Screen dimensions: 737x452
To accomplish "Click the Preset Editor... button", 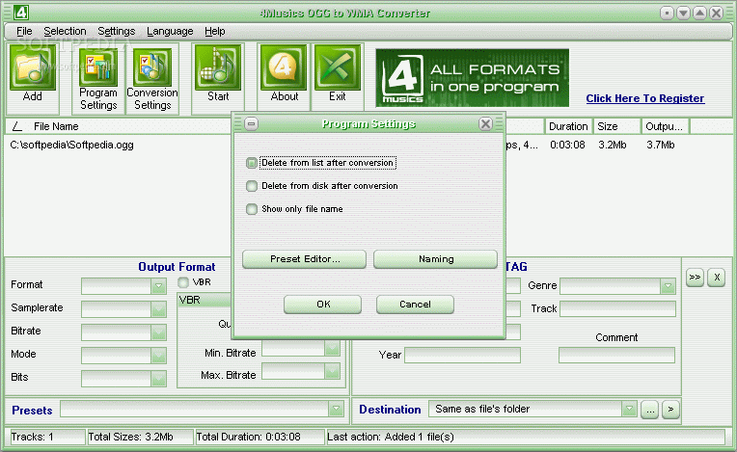I will pyautogui.click(x=304, y=259).
